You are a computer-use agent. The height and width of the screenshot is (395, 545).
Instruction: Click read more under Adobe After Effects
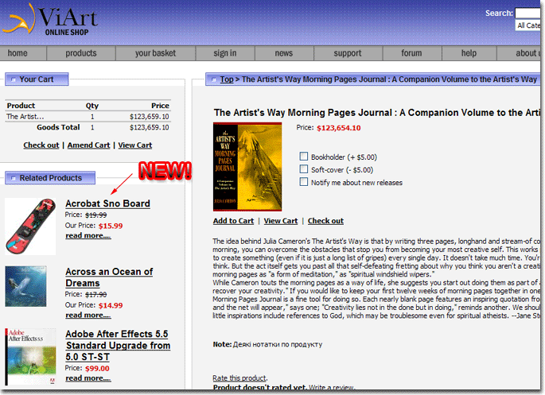pyautogui.click(x=88, y=378)
